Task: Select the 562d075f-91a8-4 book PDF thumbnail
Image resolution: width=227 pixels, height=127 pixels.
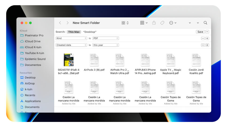Action: 69,60
